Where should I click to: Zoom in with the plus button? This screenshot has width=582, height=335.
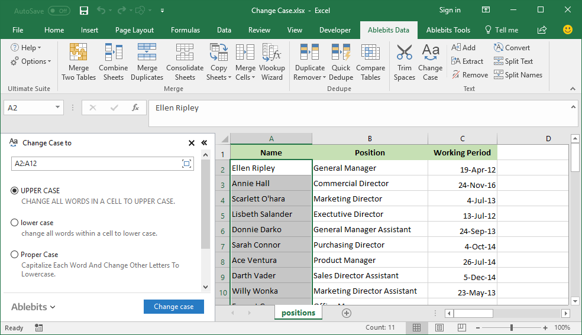pos(545,327)
